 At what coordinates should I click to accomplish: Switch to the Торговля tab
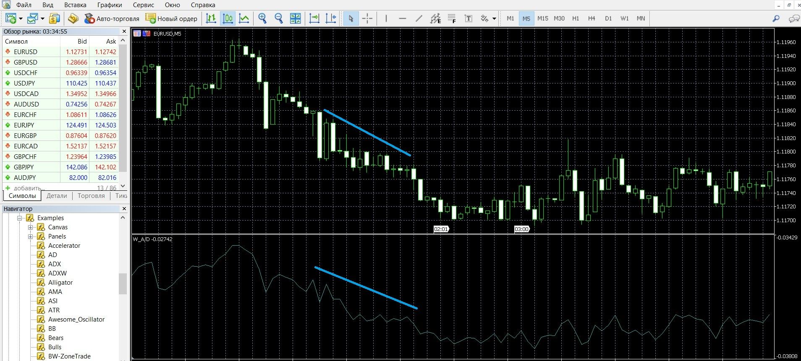tap(91, 196)
